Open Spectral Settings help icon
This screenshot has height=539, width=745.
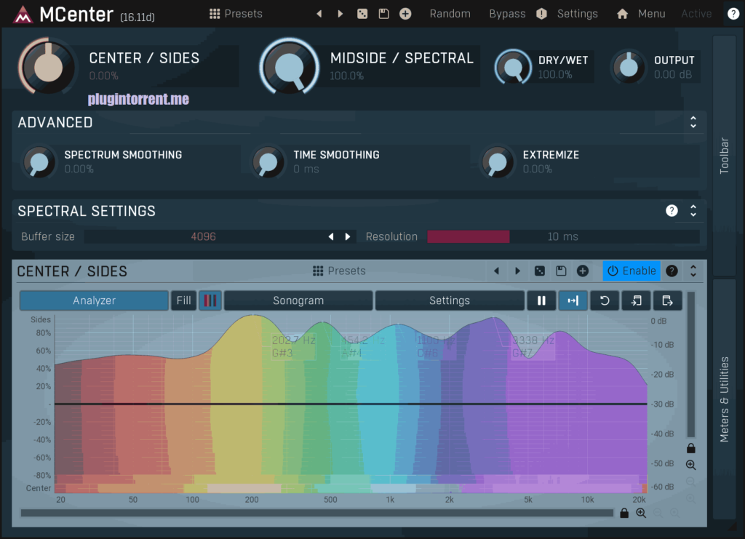tap(672, 211)
